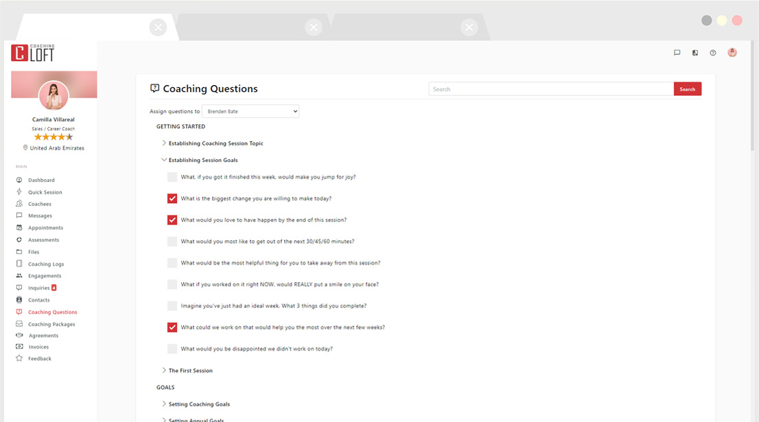The width and height of the screenshot is (759, 422).
Task: Click into the Search input field
Action: pyautogui.click(x=551, y=89)
